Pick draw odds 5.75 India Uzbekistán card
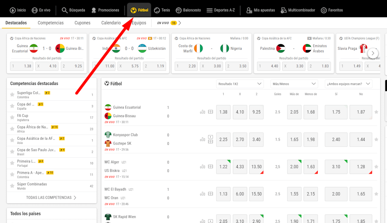387x223 pixels. [x=129, y=66]
